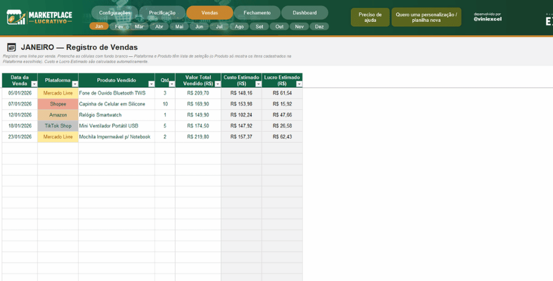Image resolution: width=553 pixels, height=281 pixels.
Task: Select Mochila Impermeável p/ Notebook cell
Action: click(x=116, y=137)
